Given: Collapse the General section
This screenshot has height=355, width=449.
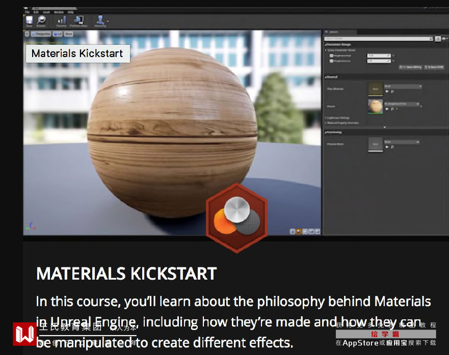Looking at the screenshot, I should (x=326, y=77).
